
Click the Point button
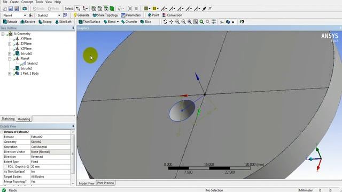point(153,15)
